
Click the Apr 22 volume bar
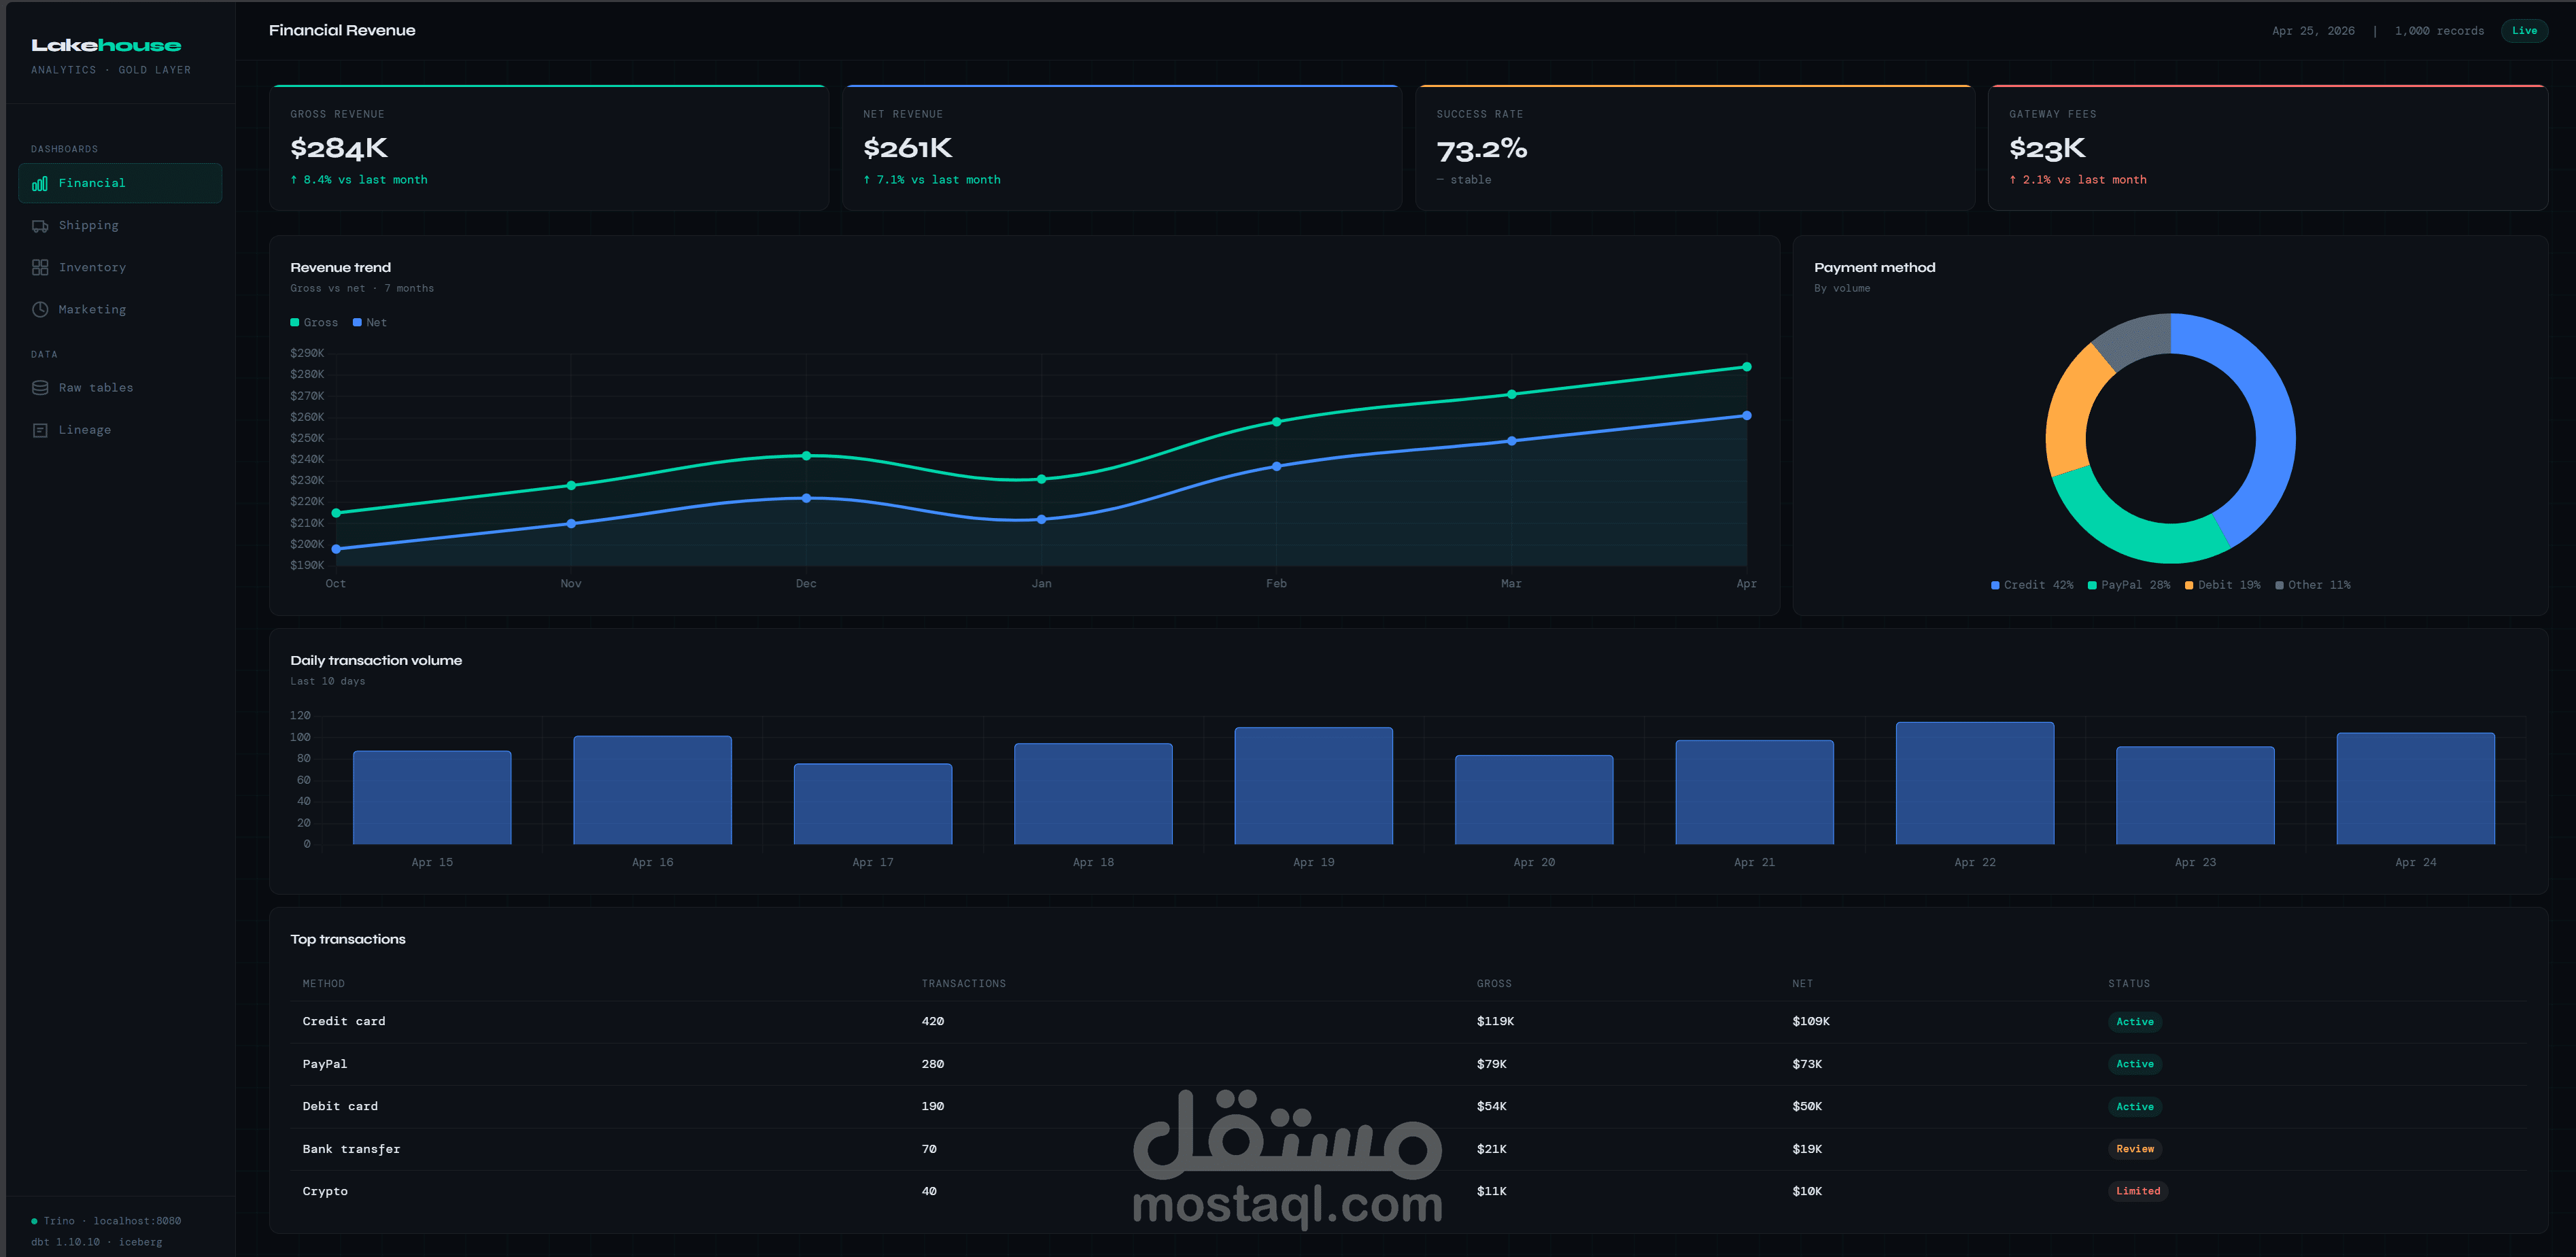(1975, 783)
